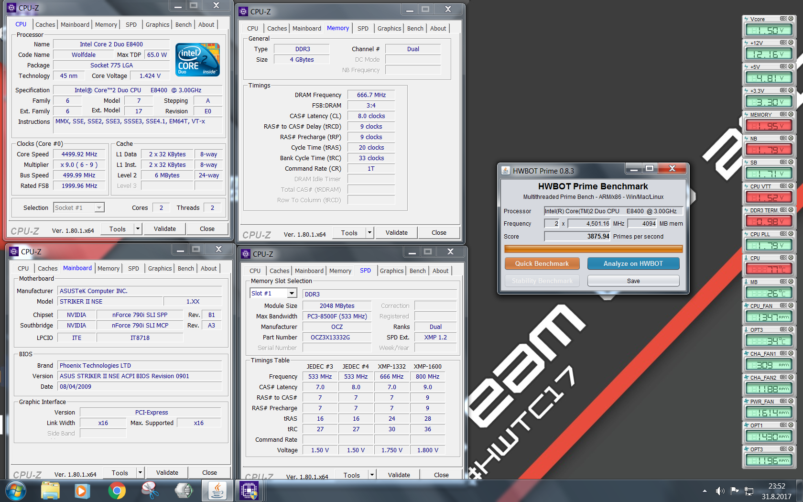
Task: Close the SB voltage gadget
Action: [x=791, y=162]
